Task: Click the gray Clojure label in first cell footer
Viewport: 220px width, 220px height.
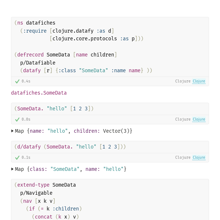Action: pyautogui.click(x=183, y=81)
